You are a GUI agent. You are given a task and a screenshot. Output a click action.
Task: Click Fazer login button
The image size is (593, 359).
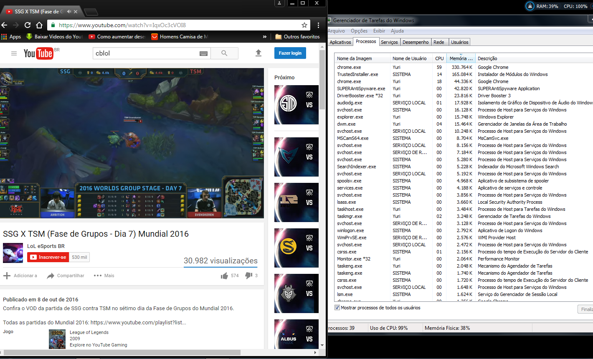tap(290, 53)
